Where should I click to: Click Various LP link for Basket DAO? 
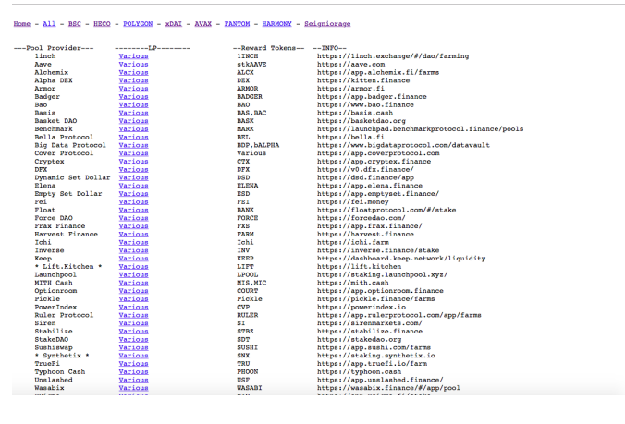pyautogui.click(x=133, y=121)
